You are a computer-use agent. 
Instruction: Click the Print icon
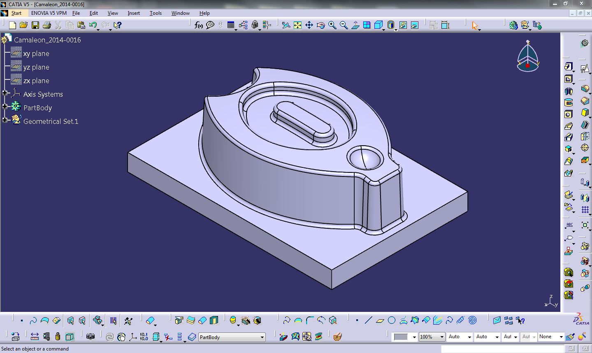coord(46,25)
